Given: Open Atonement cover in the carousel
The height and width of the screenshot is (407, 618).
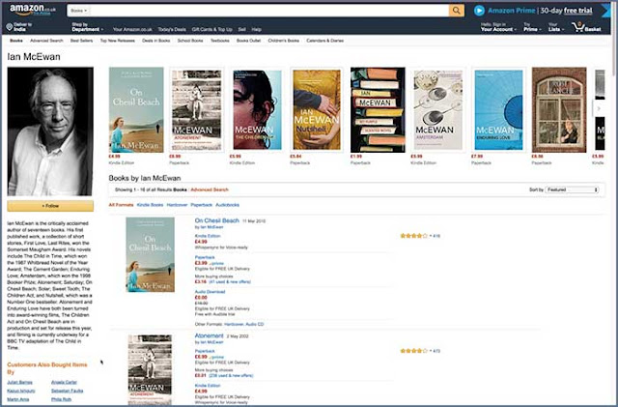Looking at the screenshot, I should [x=197, y=110].
